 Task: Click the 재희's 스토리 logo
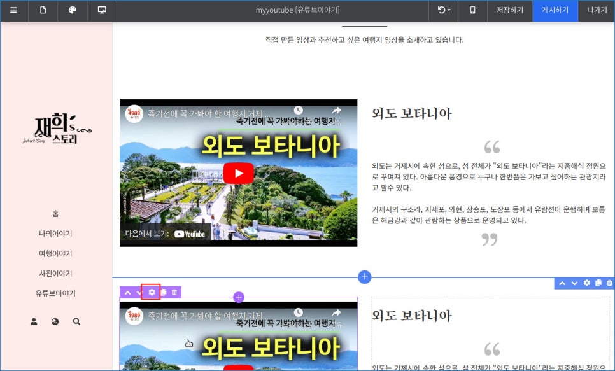click(57, 129)
